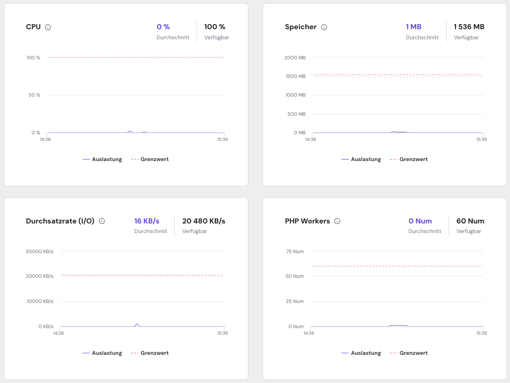510x383 pixels.
Task: Select the 1 MB Durchschnitt value for Speicher
Action: point(414,27)
